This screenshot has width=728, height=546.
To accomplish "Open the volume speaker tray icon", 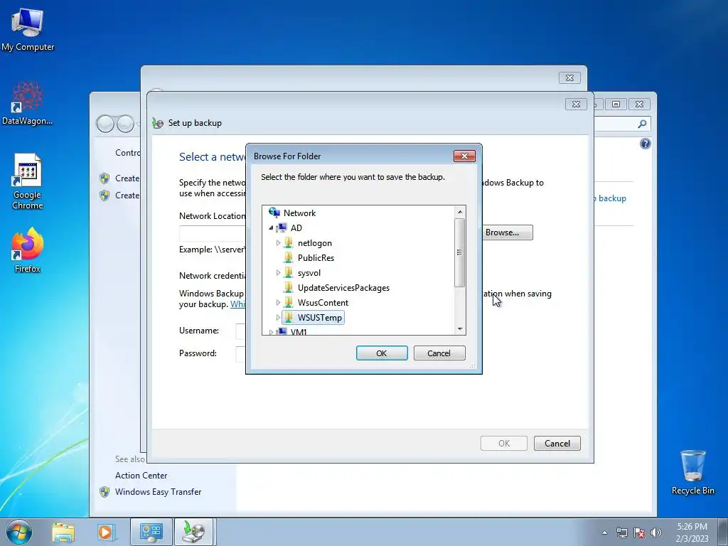I will click(656, 532).
